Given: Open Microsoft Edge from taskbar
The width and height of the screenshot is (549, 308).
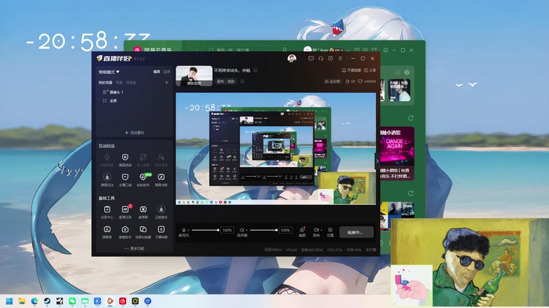Looking at the screenshot, I should point(35,301).
